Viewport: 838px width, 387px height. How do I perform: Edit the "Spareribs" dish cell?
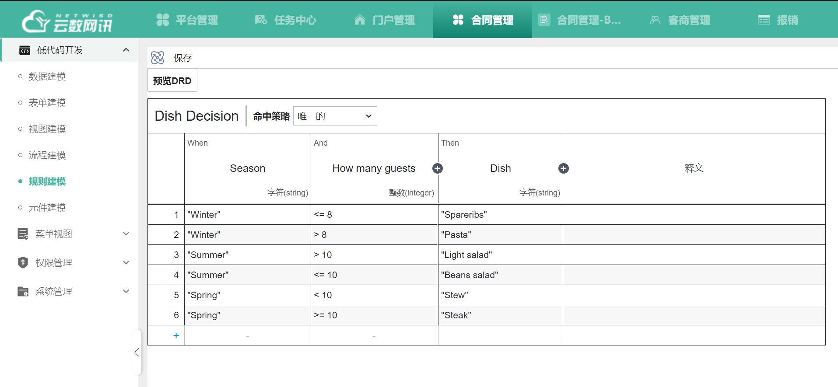click(500, 215)
